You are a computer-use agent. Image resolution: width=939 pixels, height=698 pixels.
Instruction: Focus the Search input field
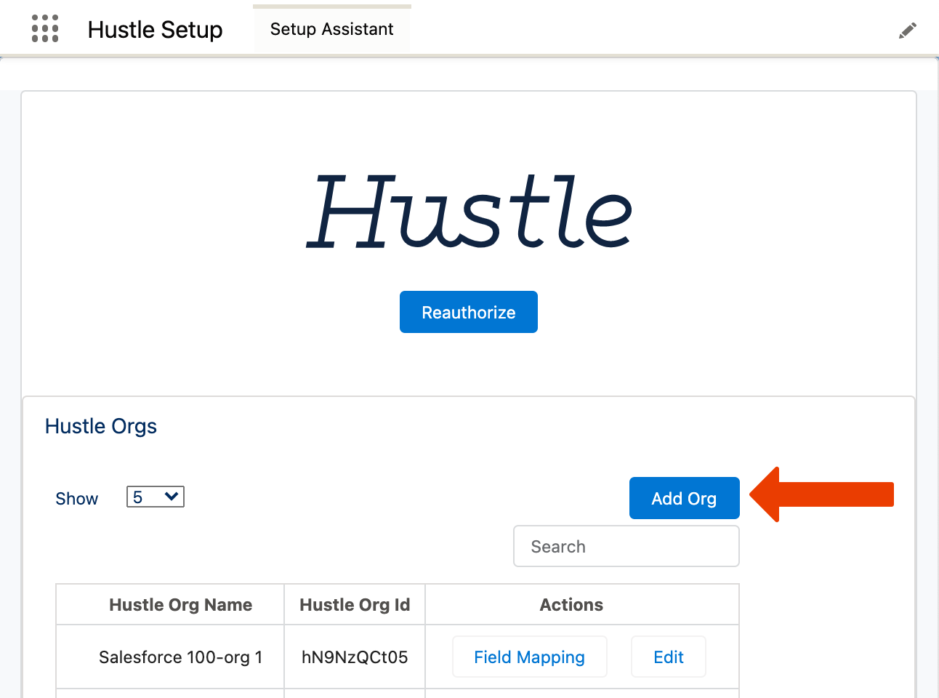[x=626, y=546]
